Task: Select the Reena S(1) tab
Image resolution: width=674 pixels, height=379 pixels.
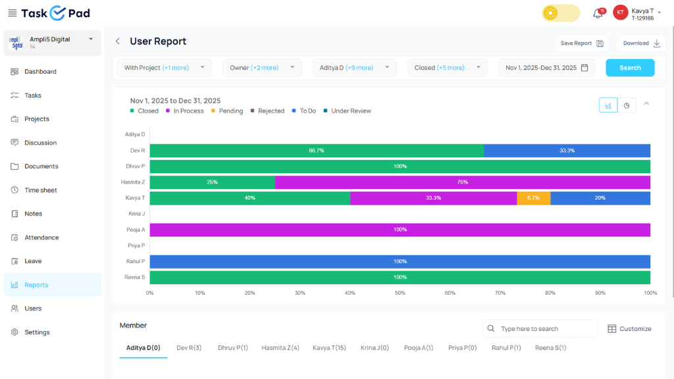Action: click(x=551, y=348)
